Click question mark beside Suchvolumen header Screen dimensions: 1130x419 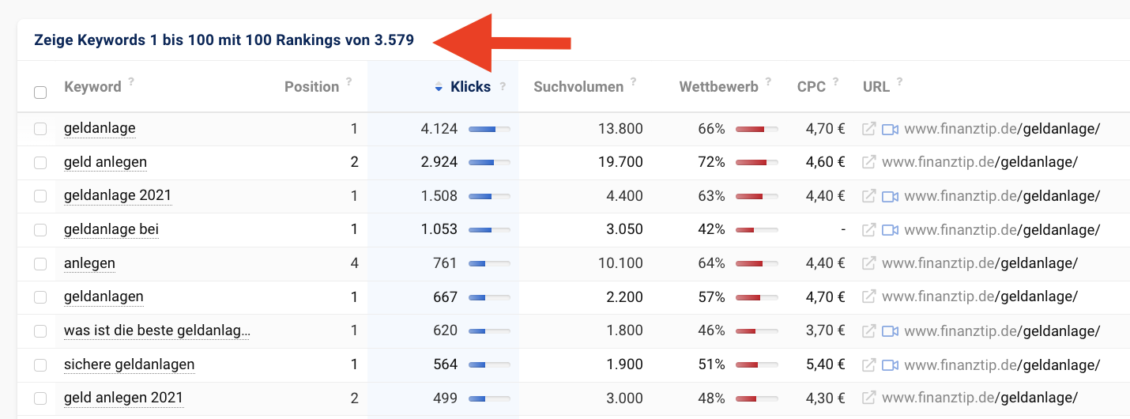[x=634, y=81]
